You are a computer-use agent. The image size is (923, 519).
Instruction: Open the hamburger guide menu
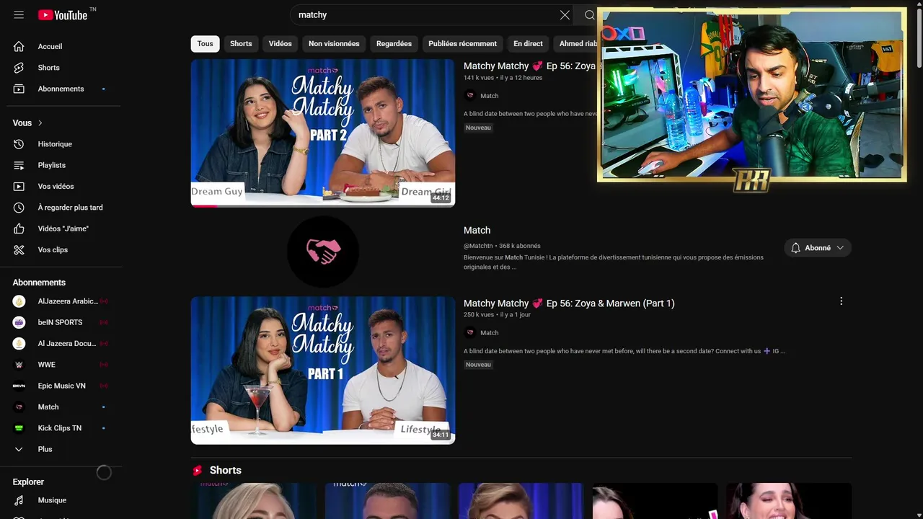(x=19, y=14)
